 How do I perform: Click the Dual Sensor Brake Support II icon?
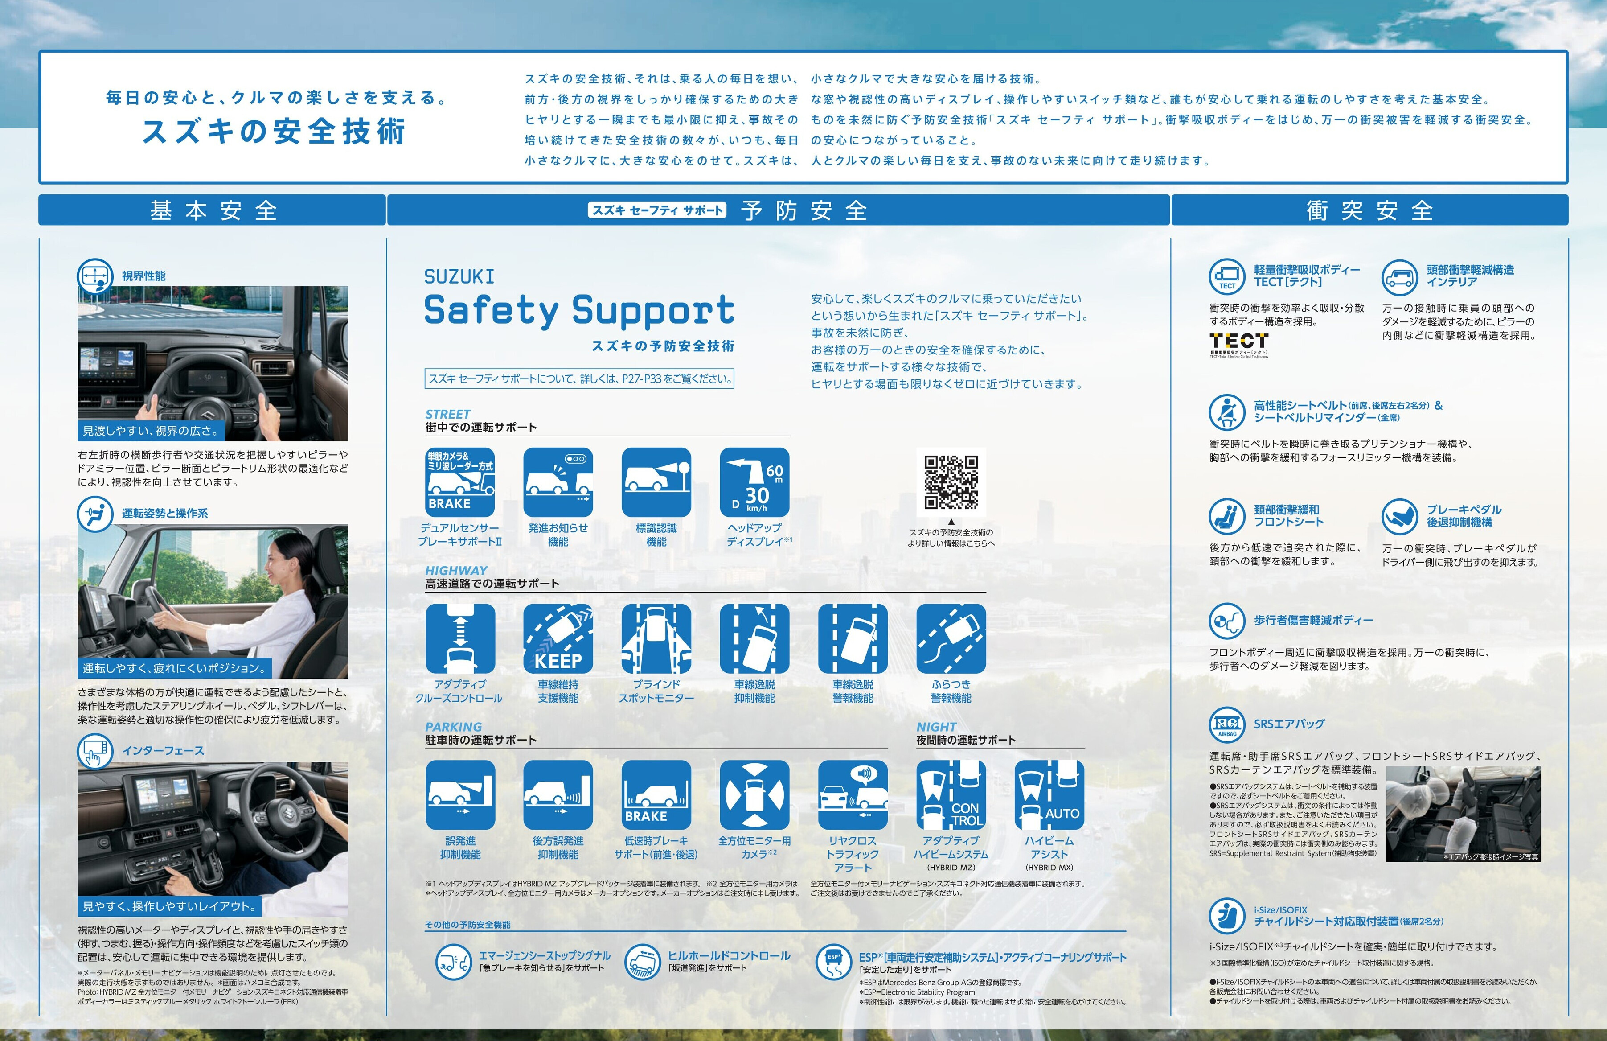click(460, 482)
